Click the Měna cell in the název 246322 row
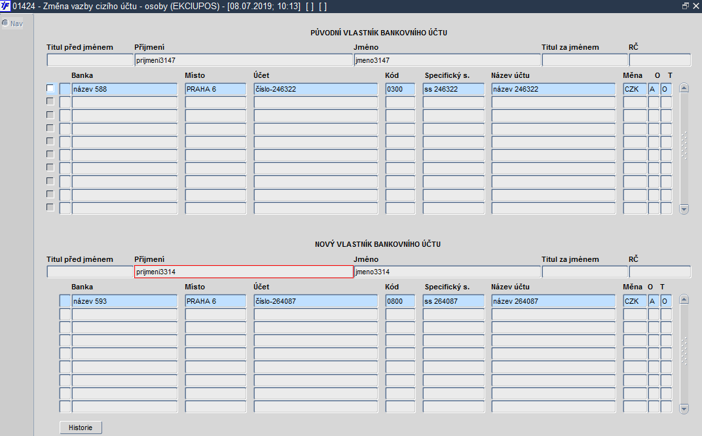The image size is (702, 436). (635, 89)
